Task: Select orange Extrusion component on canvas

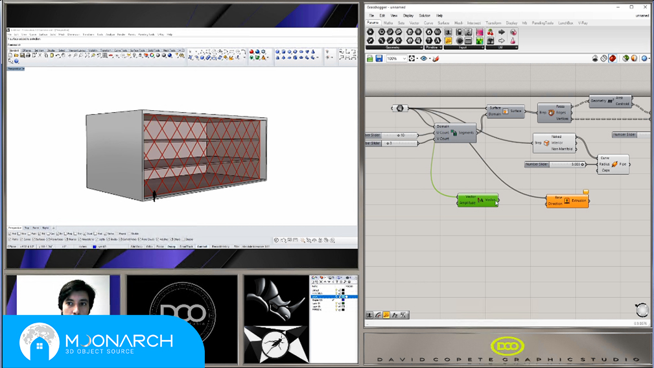Action: pyautogui.click(x=567, y=200)
